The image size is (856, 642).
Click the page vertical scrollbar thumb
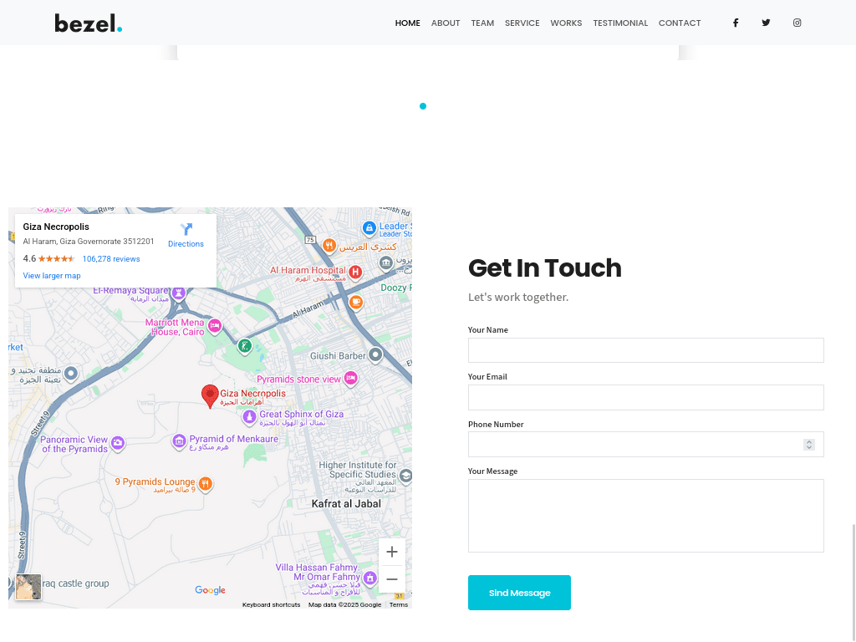click(853, 583)
